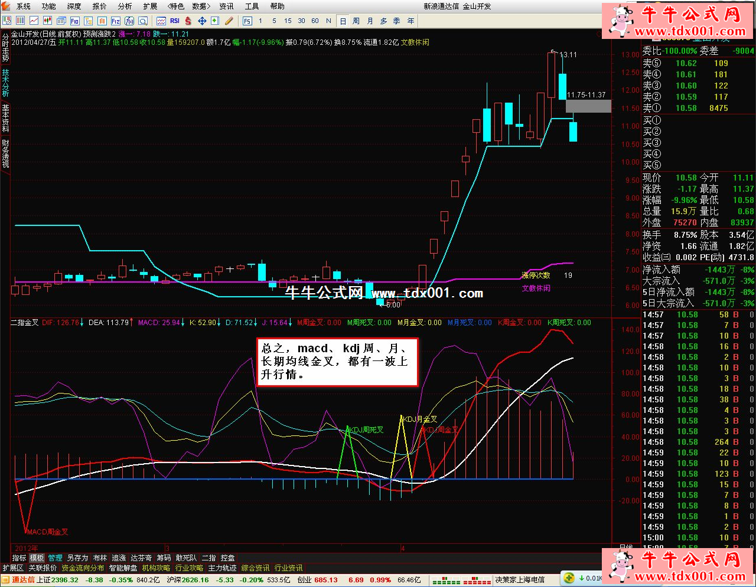The width and height of the screenshot is (756, 587).
Task: Click the blue four-way arrows icon
Action: [202, 21]
